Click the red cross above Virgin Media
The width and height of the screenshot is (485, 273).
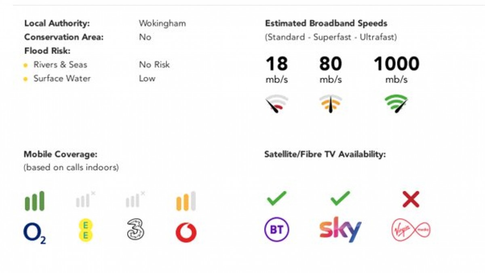tap(411, 199)
